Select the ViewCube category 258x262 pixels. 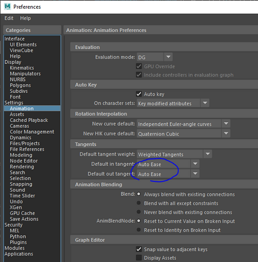(x=21, y=51)
